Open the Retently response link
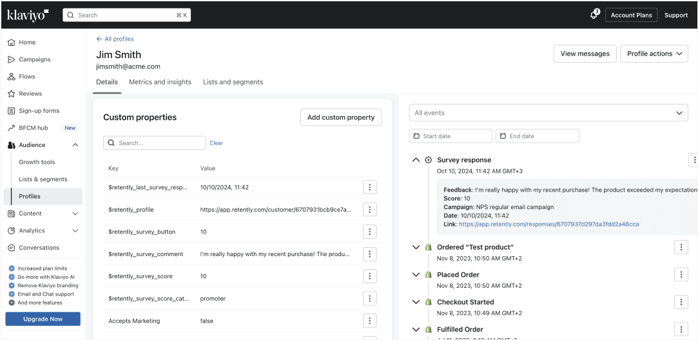This screenshot has height=340, width=698. tap(549, 224)
